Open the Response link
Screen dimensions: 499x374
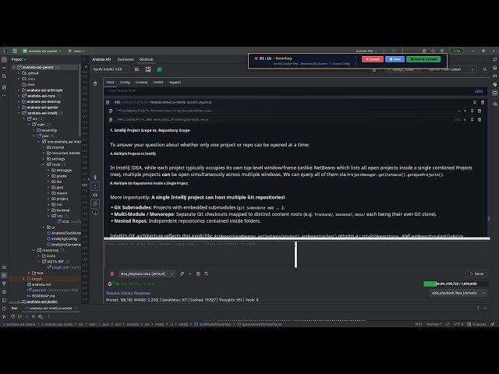pos(142,293)
